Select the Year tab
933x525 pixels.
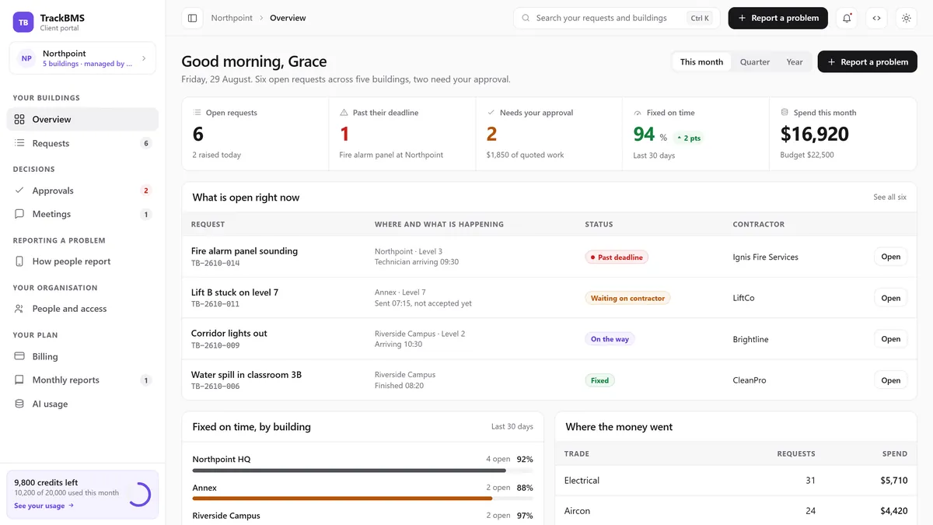[x=795, y=62]
